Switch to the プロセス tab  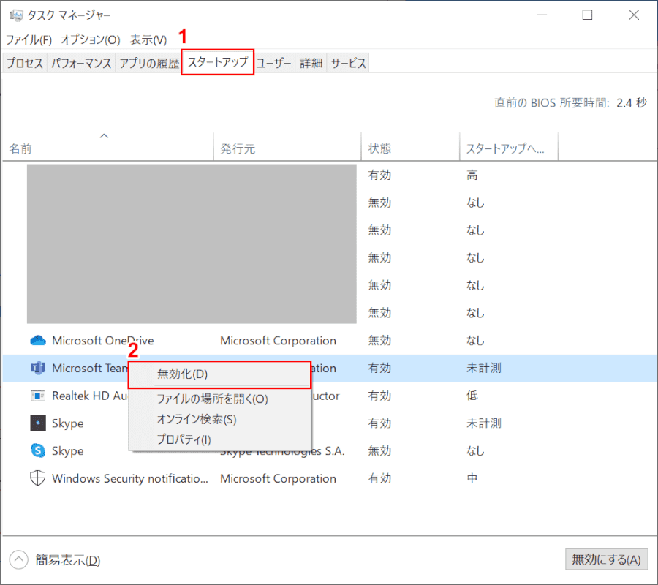[25, 63]
